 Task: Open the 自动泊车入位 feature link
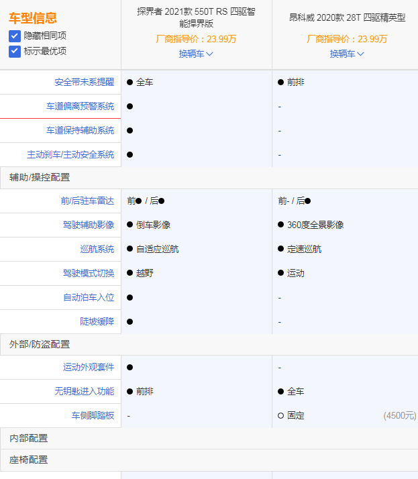coord(89,297)
